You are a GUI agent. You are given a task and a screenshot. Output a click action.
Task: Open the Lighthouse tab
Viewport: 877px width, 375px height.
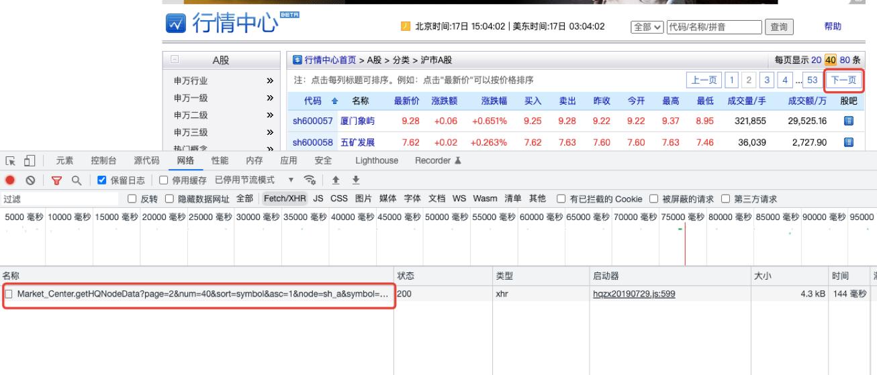377,160
